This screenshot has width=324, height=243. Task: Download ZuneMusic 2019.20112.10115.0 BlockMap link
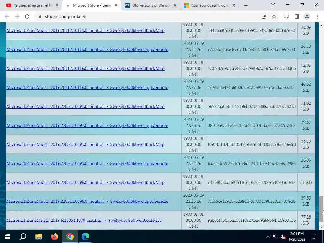coord(85,31)
